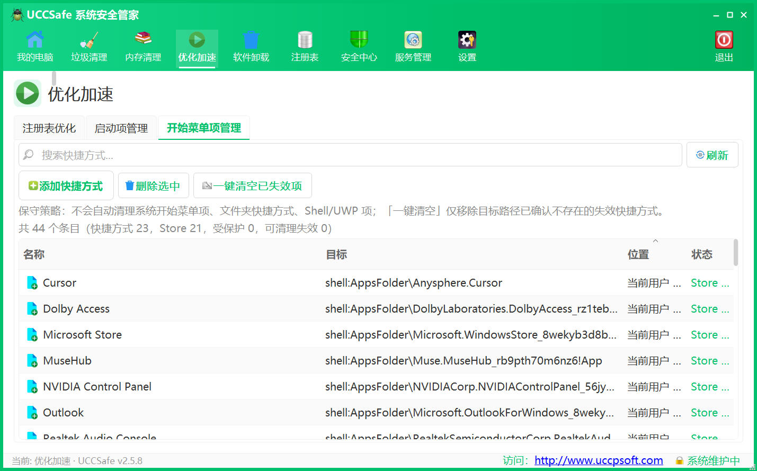The width and height of the screenshot is (757, 471).
Task: Switch to the 注册表优化 tab
Action: point(49,128)
